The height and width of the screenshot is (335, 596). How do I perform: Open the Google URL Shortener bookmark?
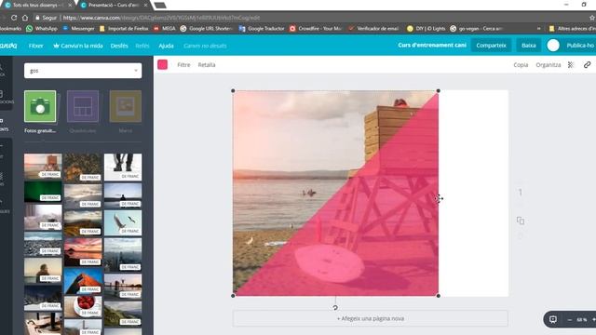pos(207,29)
